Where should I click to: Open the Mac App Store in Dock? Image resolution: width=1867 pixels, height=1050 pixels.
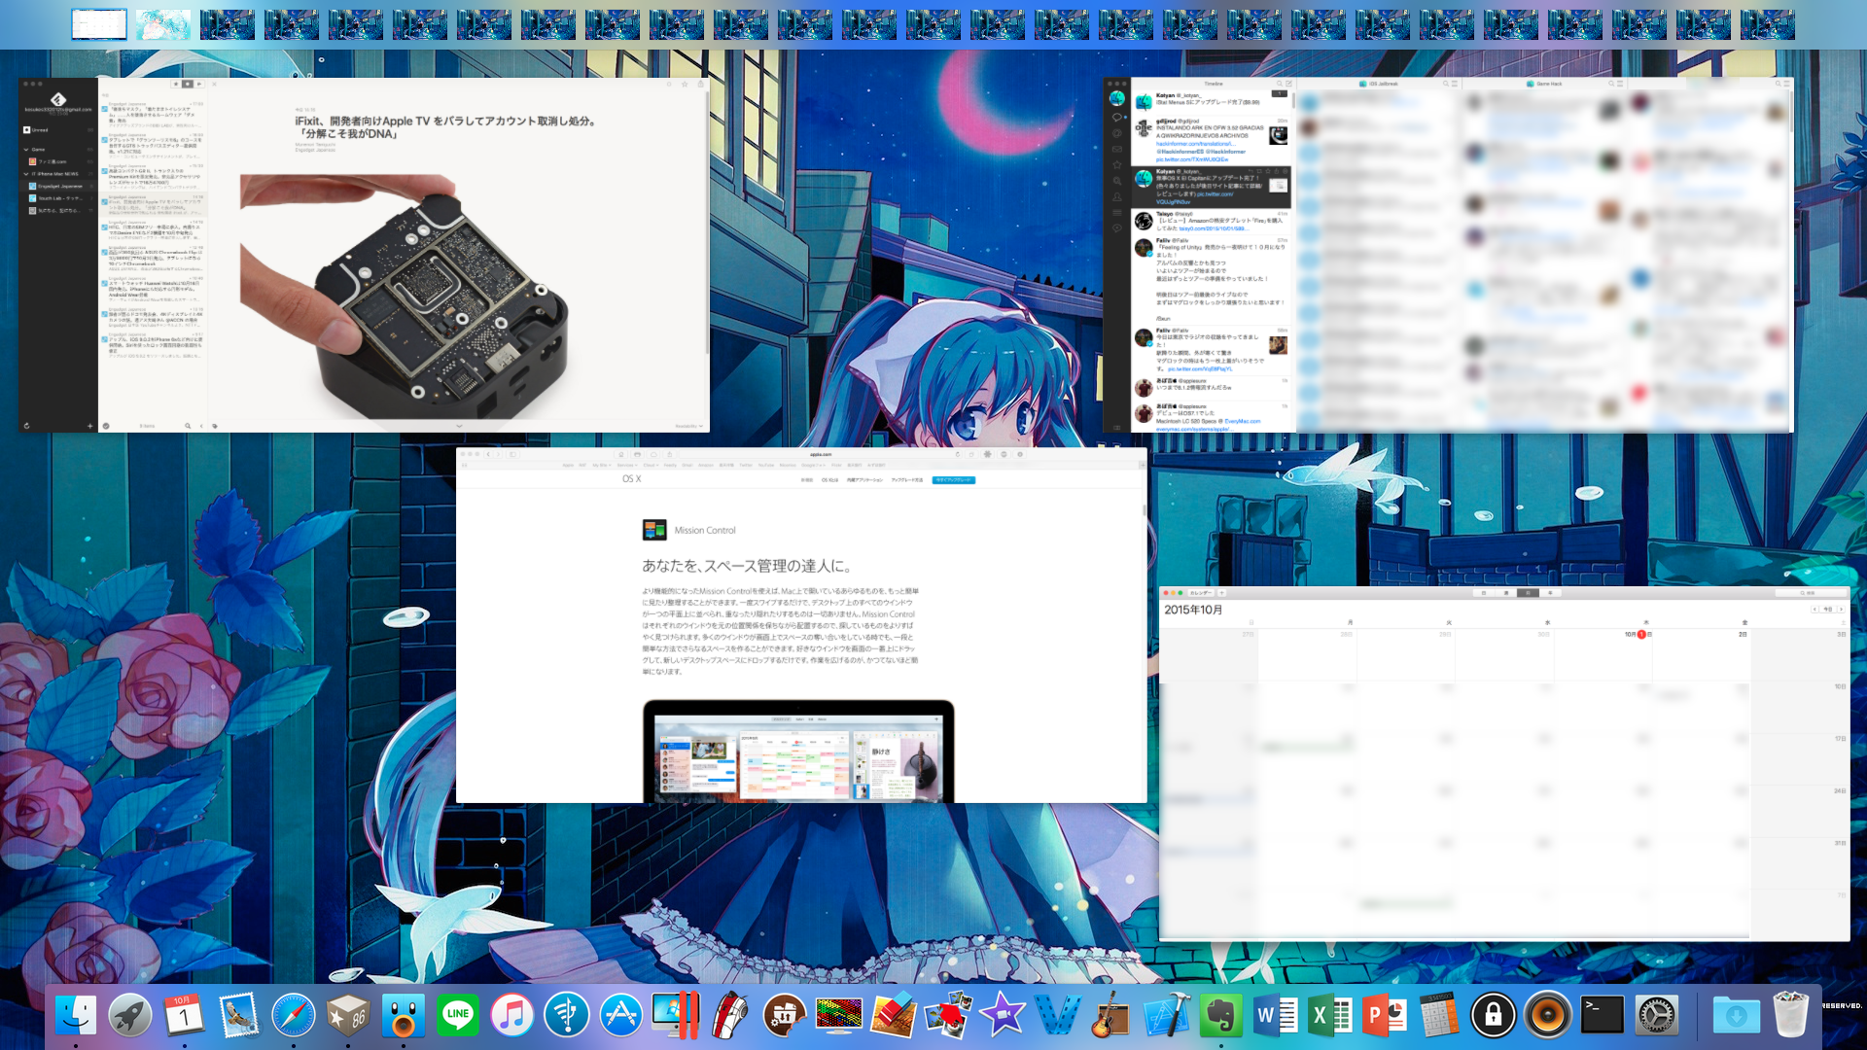click(x=620, y=1016)
